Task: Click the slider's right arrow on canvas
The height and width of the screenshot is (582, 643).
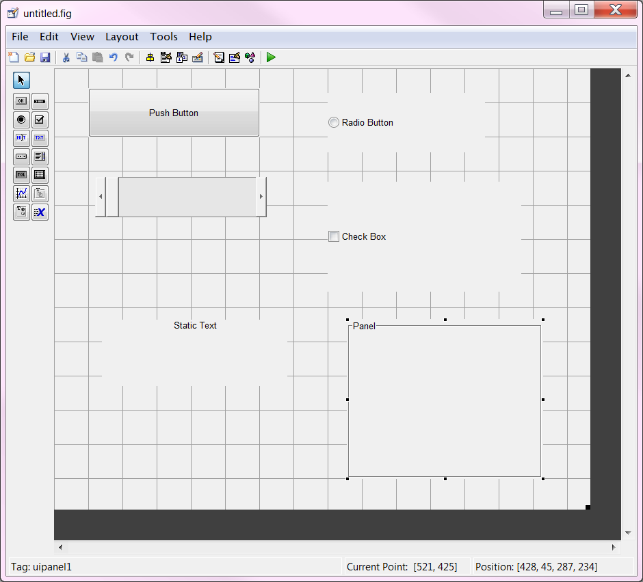Action: point(261,197)
